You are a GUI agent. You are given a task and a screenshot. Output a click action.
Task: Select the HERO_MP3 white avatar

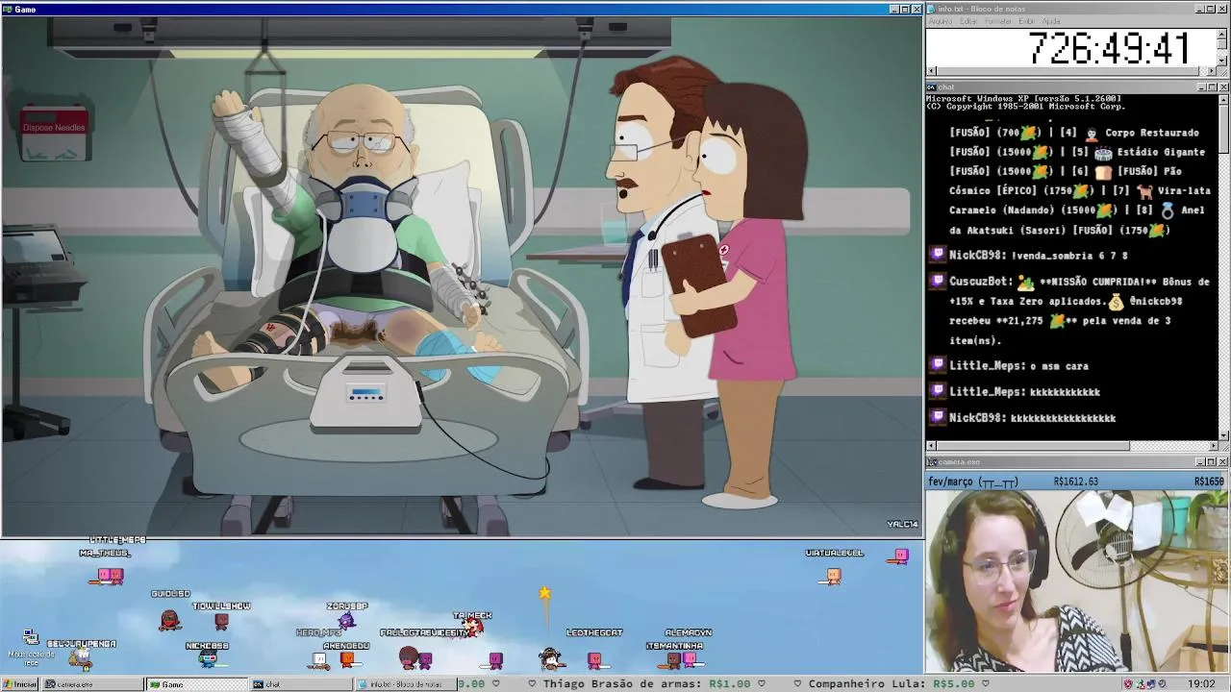[x=319, y=659]
